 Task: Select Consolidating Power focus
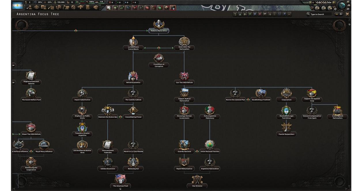click(133, 113)
